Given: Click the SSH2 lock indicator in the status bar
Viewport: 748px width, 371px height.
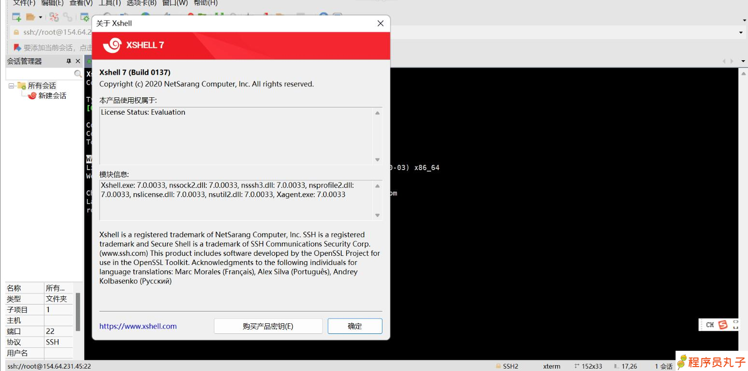Looking at the screenshot, I should point(507,366).
